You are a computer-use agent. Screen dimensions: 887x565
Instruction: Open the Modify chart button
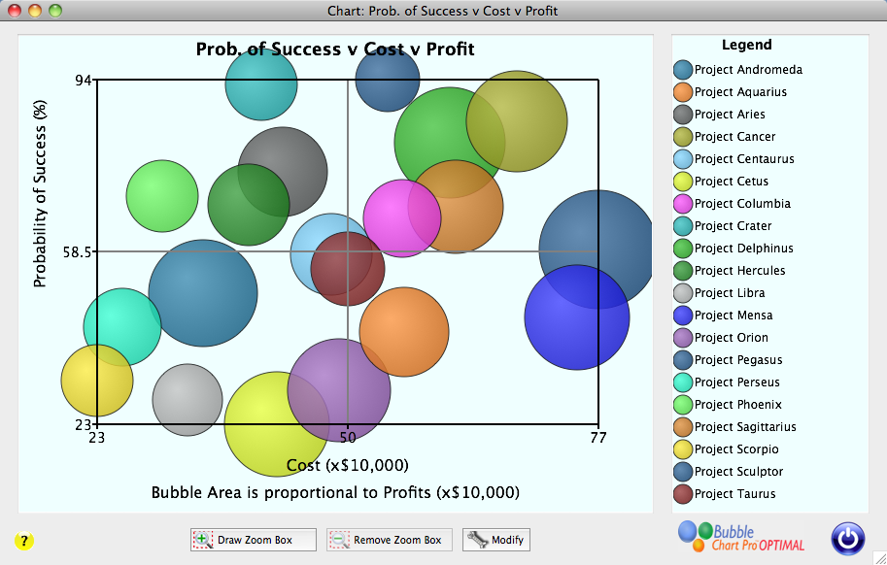coord(496,540)
